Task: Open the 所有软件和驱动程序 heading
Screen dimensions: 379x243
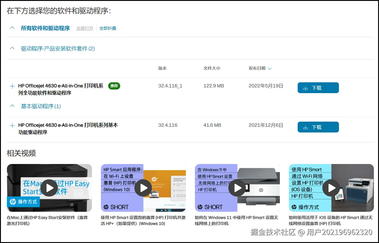Action: [45, 28]
